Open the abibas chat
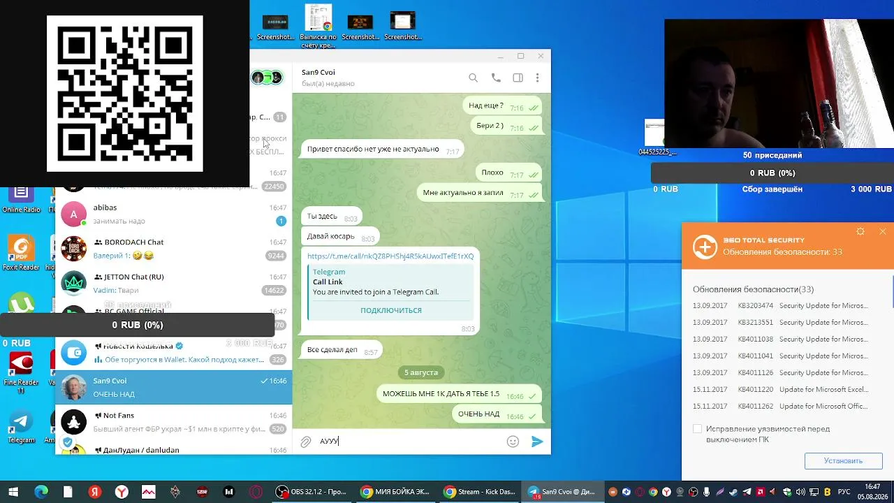894x503 pixels. click(x=174, y=214)
